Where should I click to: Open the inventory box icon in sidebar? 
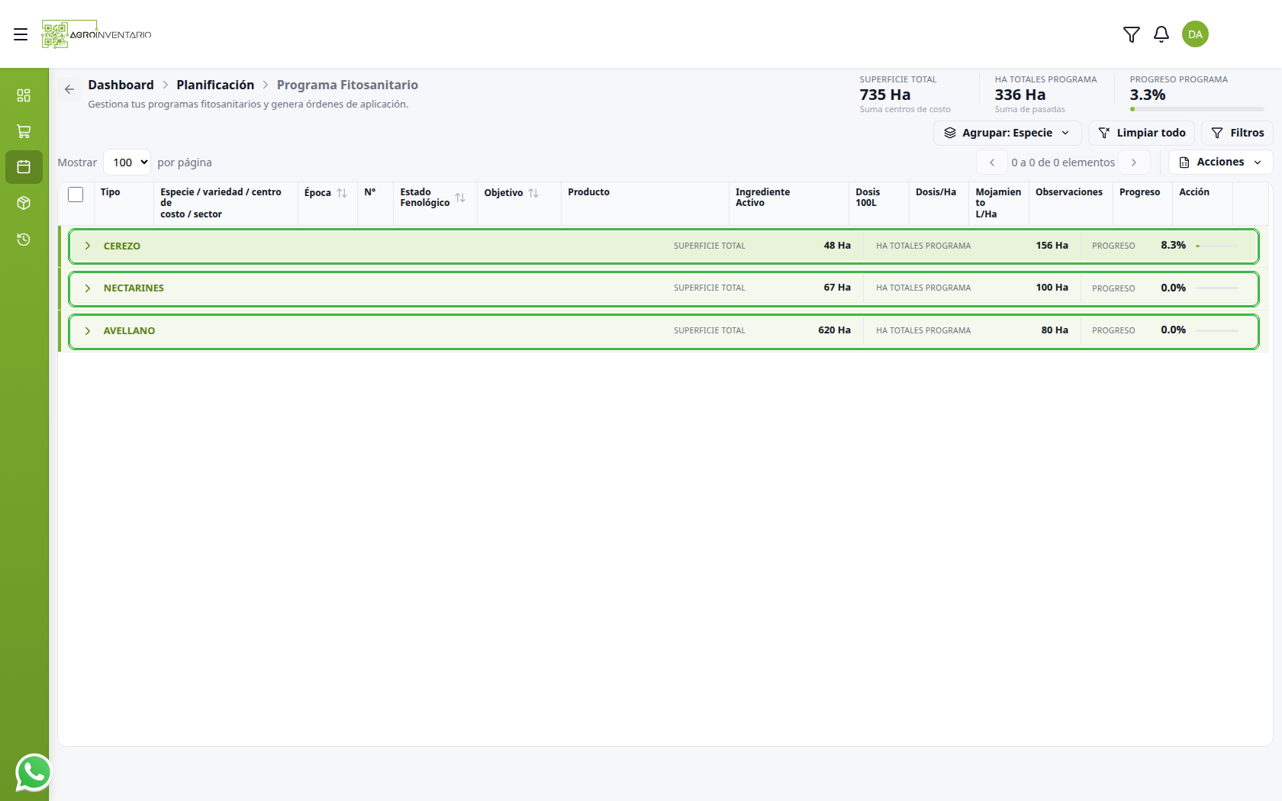coord(24,203)
